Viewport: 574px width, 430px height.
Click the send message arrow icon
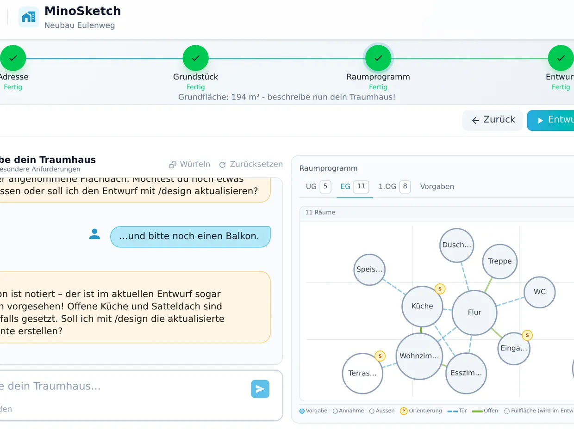pyautogui.click(x=260, y=389)
